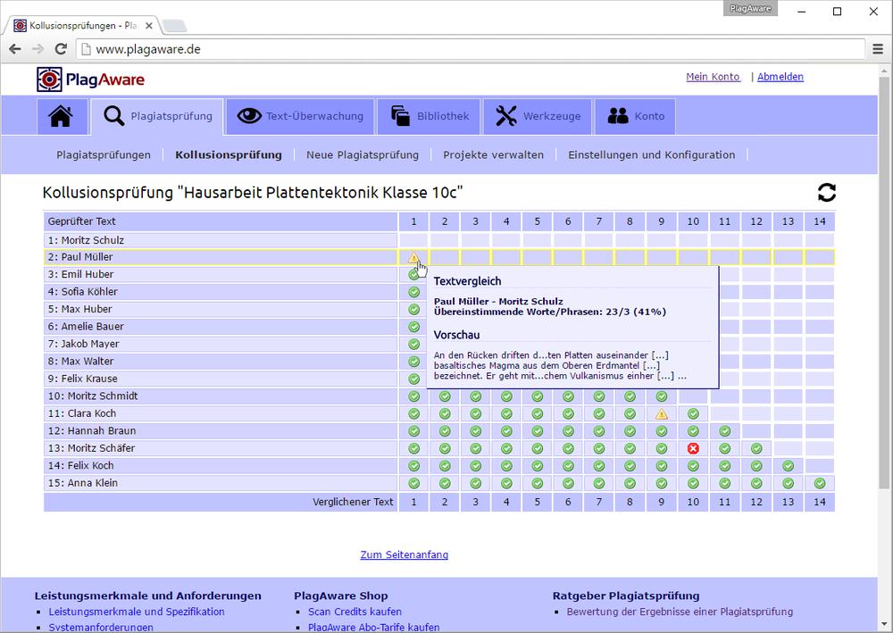
Task: Click header column number 10
Action: tap(693, 221)
